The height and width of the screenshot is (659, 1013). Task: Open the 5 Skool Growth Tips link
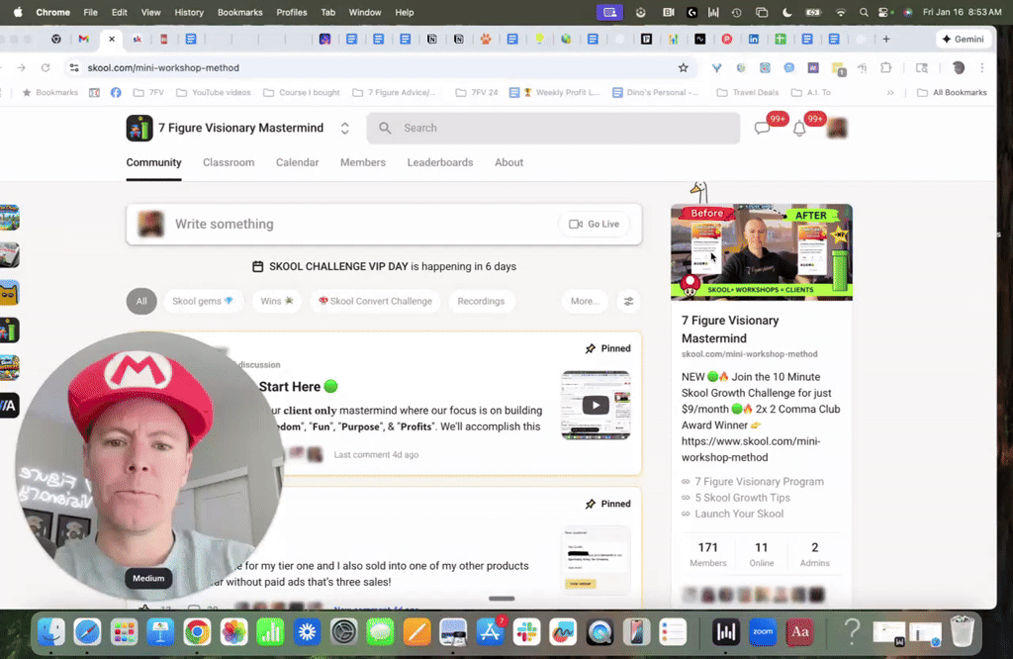pos(742,498)
